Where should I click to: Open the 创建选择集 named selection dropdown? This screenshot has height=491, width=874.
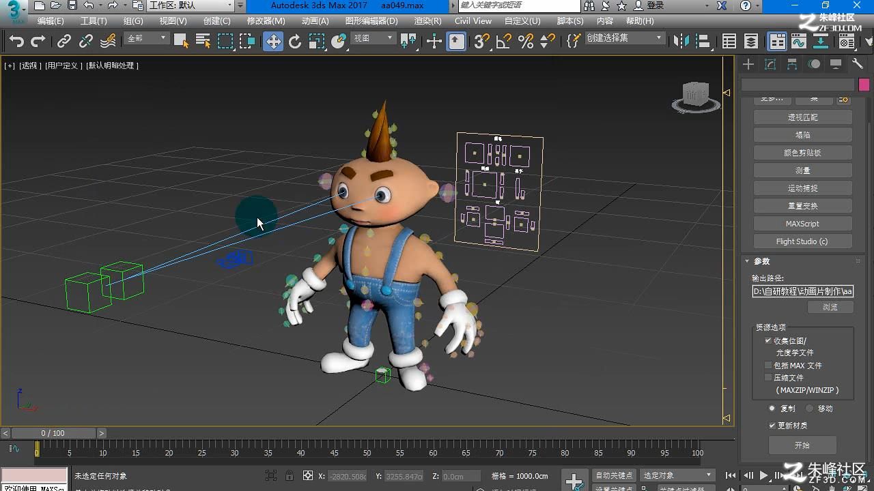click(x=624, y=38)
